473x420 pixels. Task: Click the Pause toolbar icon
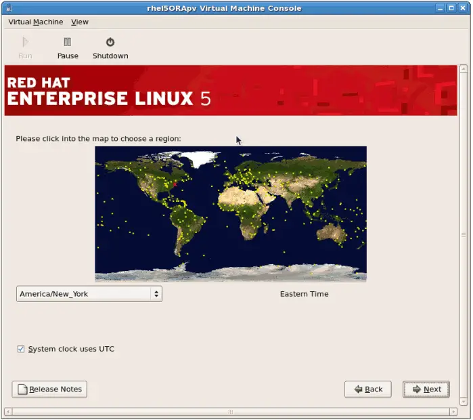pyautogui.click(x=68, y=42)
